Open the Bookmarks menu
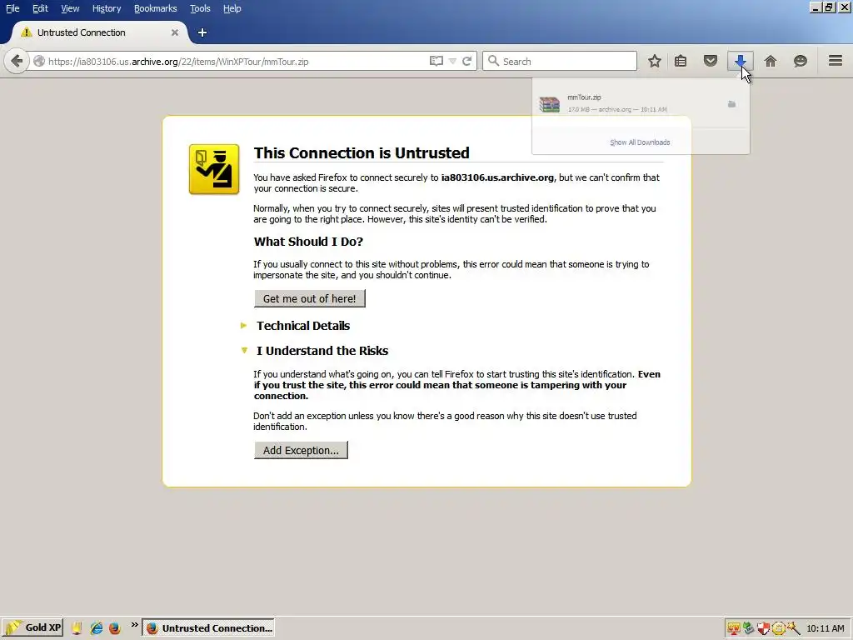The width and height of the screenshot is (853, 640). [x=155, y=8]
